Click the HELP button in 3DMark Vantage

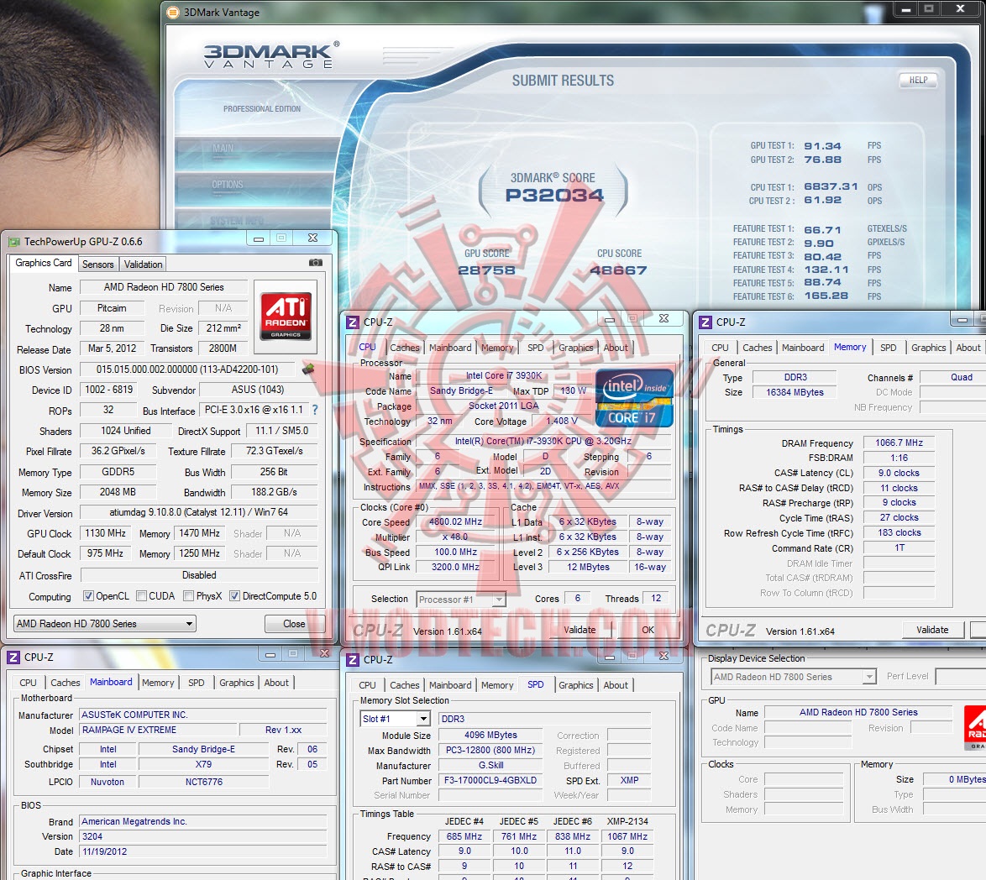click(x=917, y=80)
